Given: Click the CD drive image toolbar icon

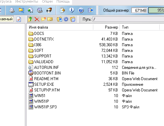Looking at the screenshot, I should click(x=12, y=10).
